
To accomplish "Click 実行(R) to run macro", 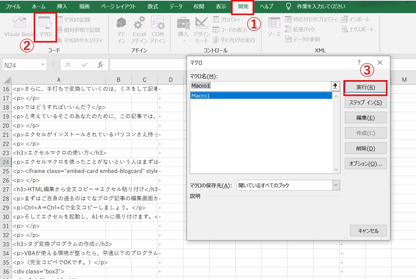I will click(x=365, y=88).
